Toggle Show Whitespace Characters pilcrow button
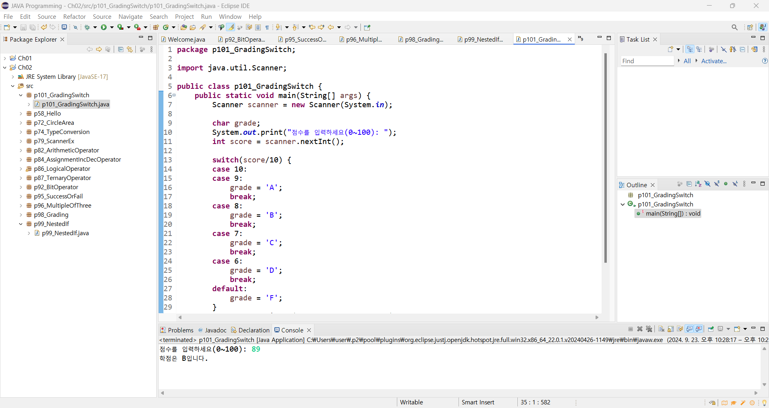The height and width of the screenshot is (408, 769). 267,27
